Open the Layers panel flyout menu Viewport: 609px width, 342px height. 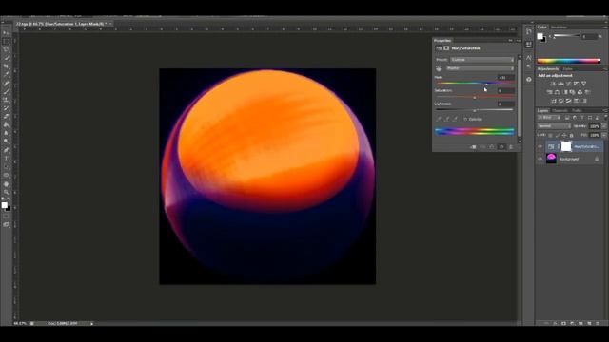605,110
